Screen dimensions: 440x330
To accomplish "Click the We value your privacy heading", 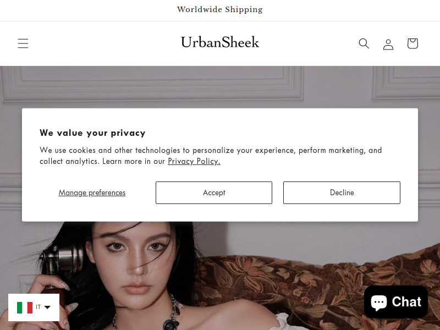I will point(92,133).
